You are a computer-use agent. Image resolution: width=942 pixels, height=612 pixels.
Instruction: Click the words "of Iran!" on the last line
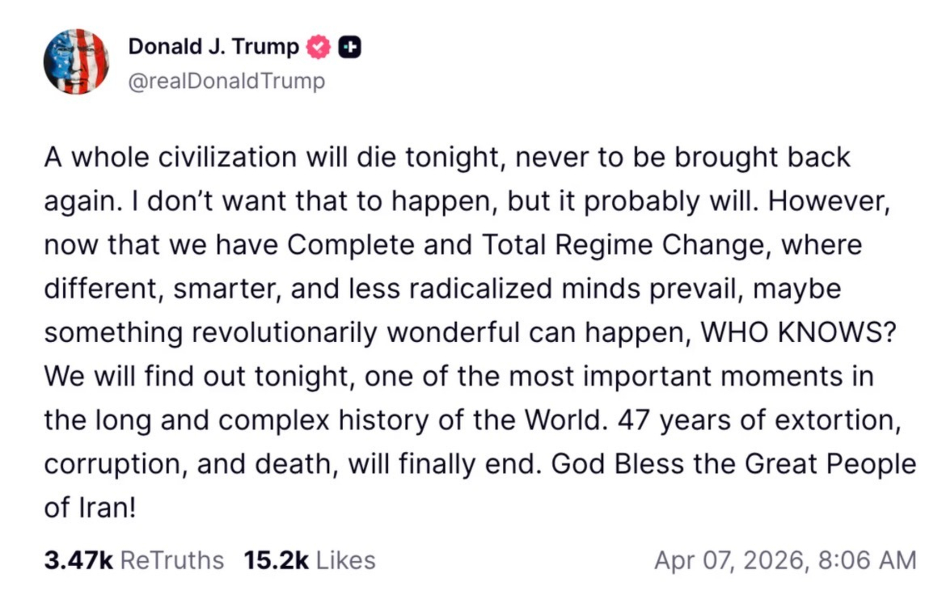click(x=88, y=509)
